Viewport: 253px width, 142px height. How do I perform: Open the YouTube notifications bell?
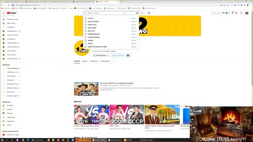pos(241,13)
